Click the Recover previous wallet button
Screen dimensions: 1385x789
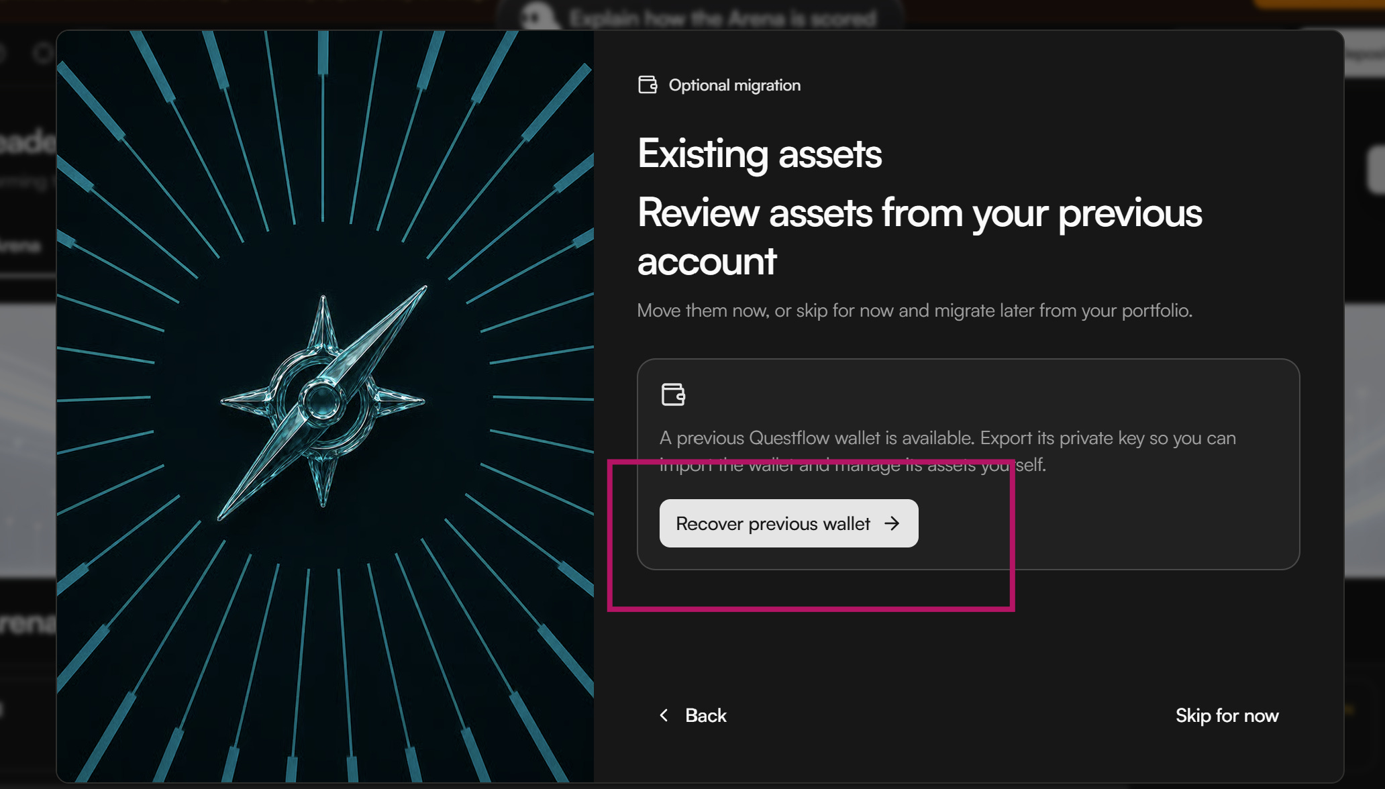tap(788, 523)
